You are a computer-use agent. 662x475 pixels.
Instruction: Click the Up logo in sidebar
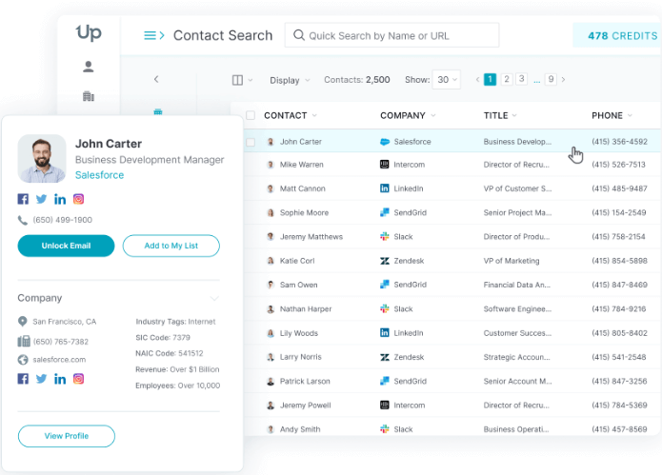pos(89,32)
